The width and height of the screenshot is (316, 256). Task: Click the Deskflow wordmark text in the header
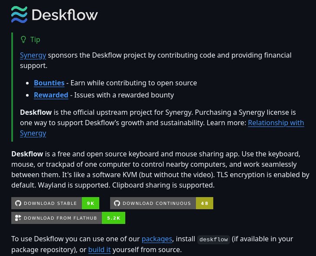[x=65, y=15]
